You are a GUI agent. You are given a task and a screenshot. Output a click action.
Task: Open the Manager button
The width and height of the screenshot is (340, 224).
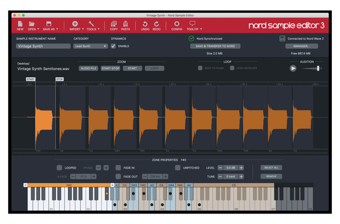point(302,46)
